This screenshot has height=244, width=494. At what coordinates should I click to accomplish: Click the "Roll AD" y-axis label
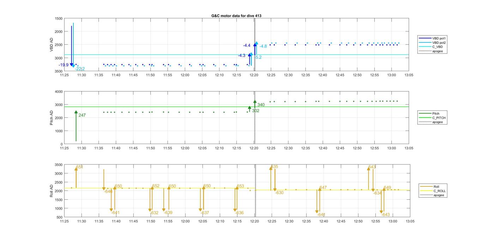52,190
